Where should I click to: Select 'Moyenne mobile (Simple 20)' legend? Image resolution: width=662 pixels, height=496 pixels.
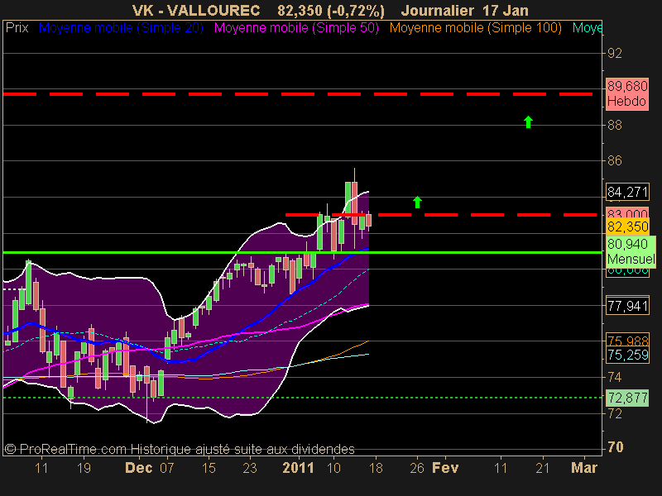pyautogui.click(x=121, y=28)
